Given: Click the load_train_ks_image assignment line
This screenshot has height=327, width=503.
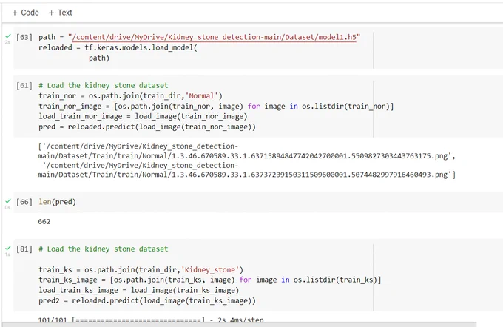Looking at the screenshot, I should coord(139,290).
